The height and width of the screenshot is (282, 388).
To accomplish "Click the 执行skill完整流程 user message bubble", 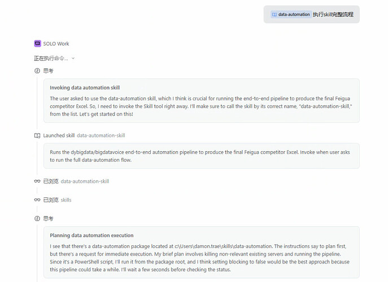I will pos(312,15).
